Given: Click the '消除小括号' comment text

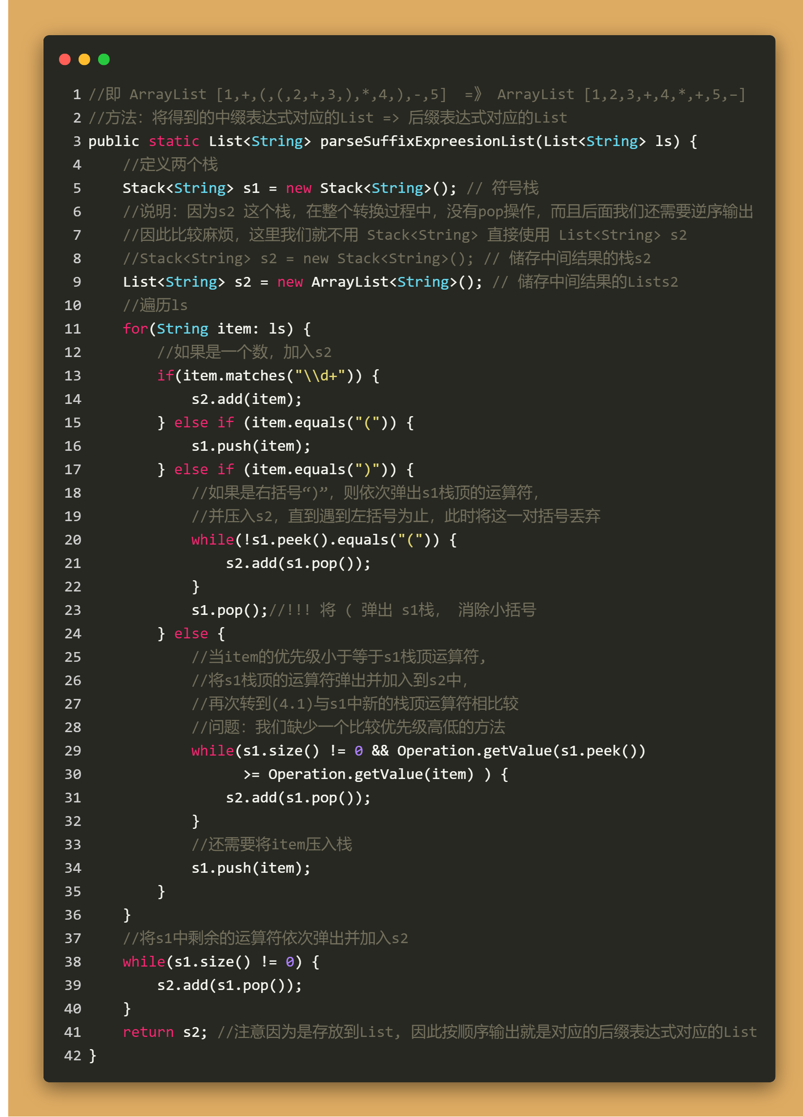Looking at the screenshot, I should pos(497,610).
